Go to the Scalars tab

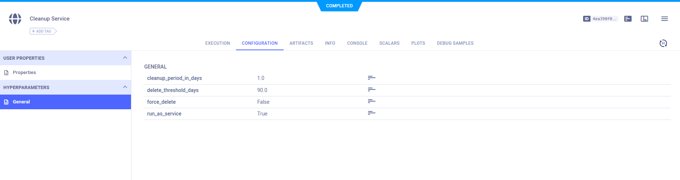(389, 43)
